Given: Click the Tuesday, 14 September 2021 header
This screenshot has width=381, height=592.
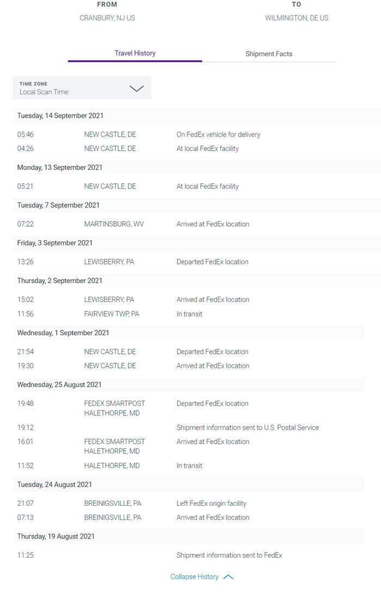Looking at the screenshot, I should coord(60,116).
